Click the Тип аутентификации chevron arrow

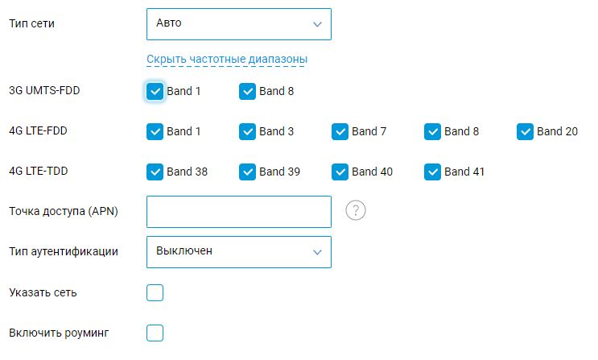click(317, 252)
